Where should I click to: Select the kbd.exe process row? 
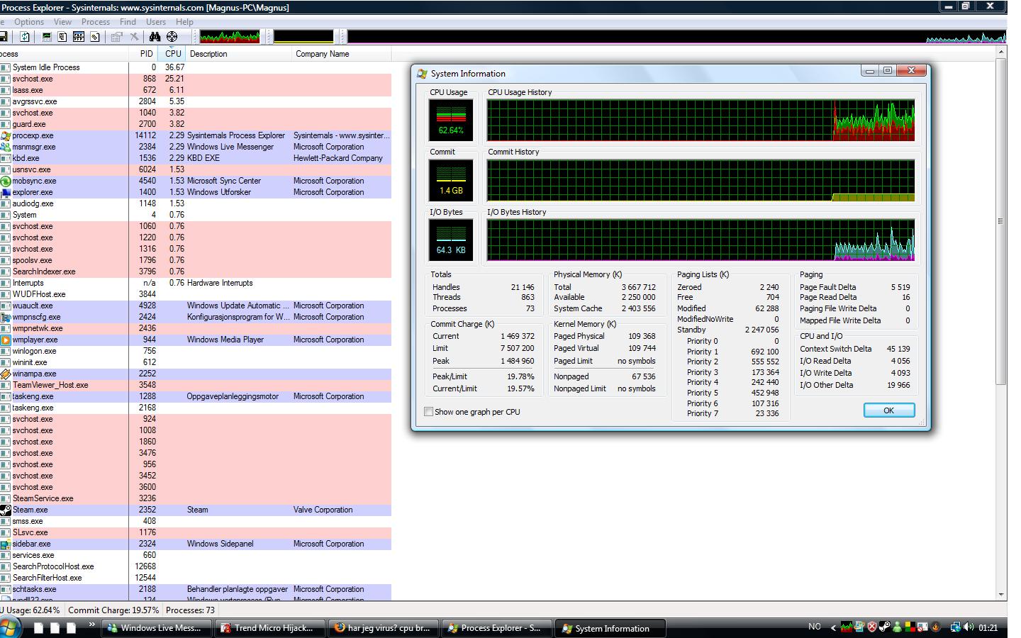(x=196, y=158)
